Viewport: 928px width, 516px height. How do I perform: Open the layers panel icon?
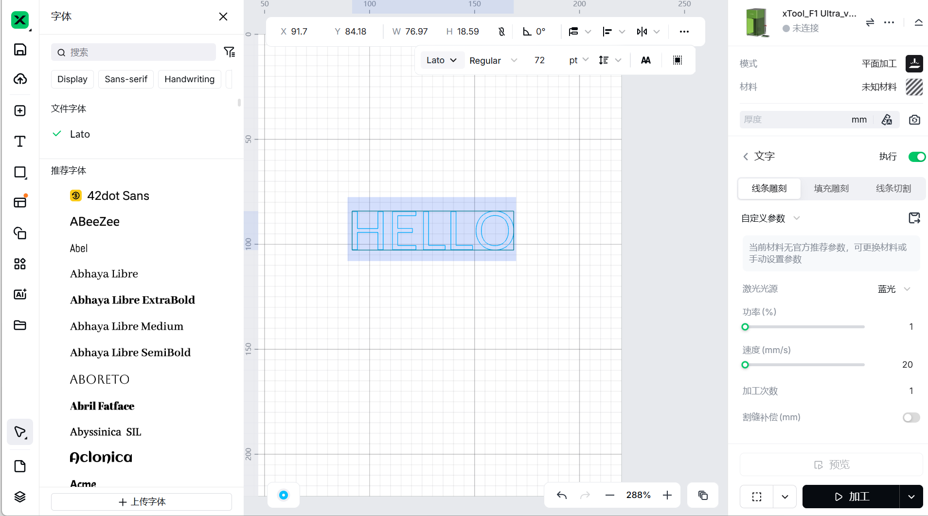pyautogui.click(x=20, y=497)
